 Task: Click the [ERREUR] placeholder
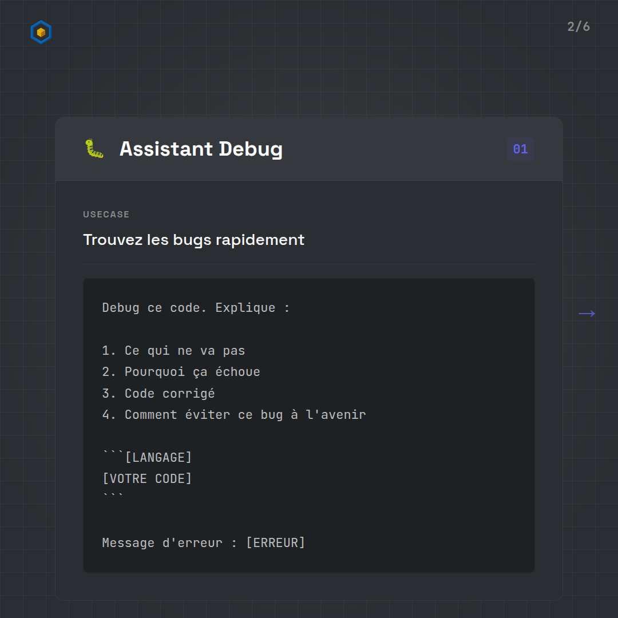click(x=275, y=543)
